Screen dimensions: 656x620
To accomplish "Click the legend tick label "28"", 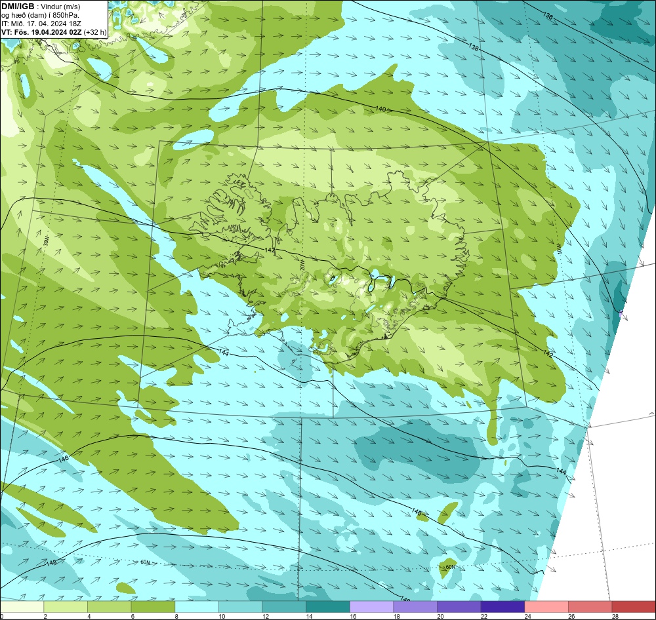I will click(615, 616).
